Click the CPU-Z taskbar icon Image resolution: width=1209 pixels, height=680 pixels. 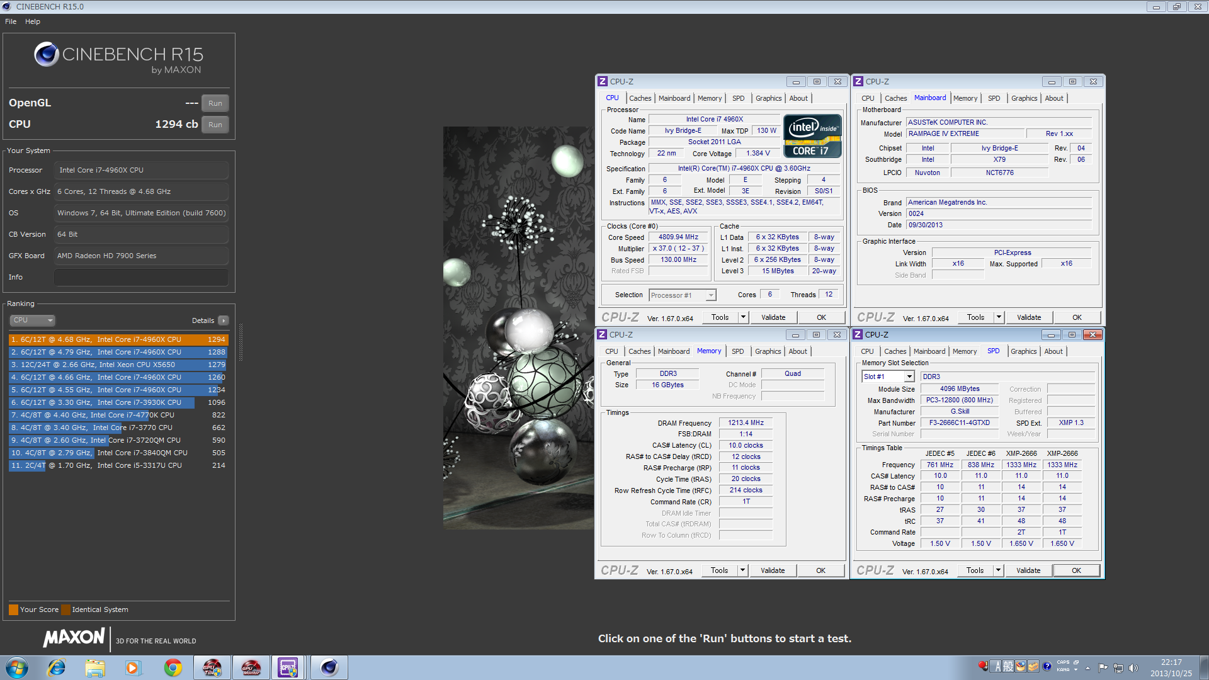288,667
